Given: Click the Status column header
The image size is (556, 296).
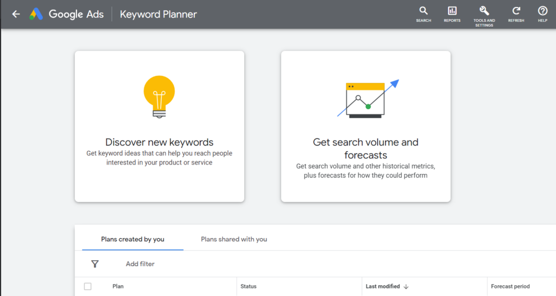Looking at the screenshot, I should coord(248,286).
